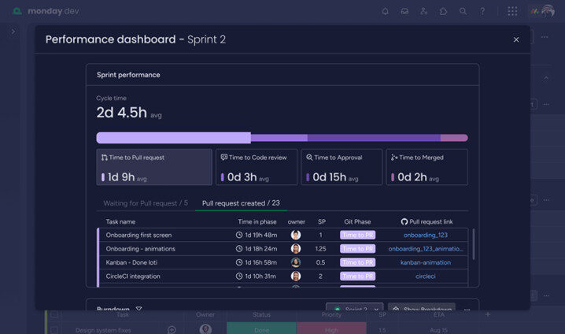Switch to Waiting for Pull request tab

pos(146,203)
